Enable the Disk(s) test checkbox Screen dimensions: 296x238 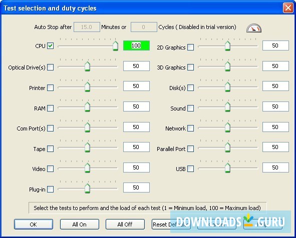190,87
